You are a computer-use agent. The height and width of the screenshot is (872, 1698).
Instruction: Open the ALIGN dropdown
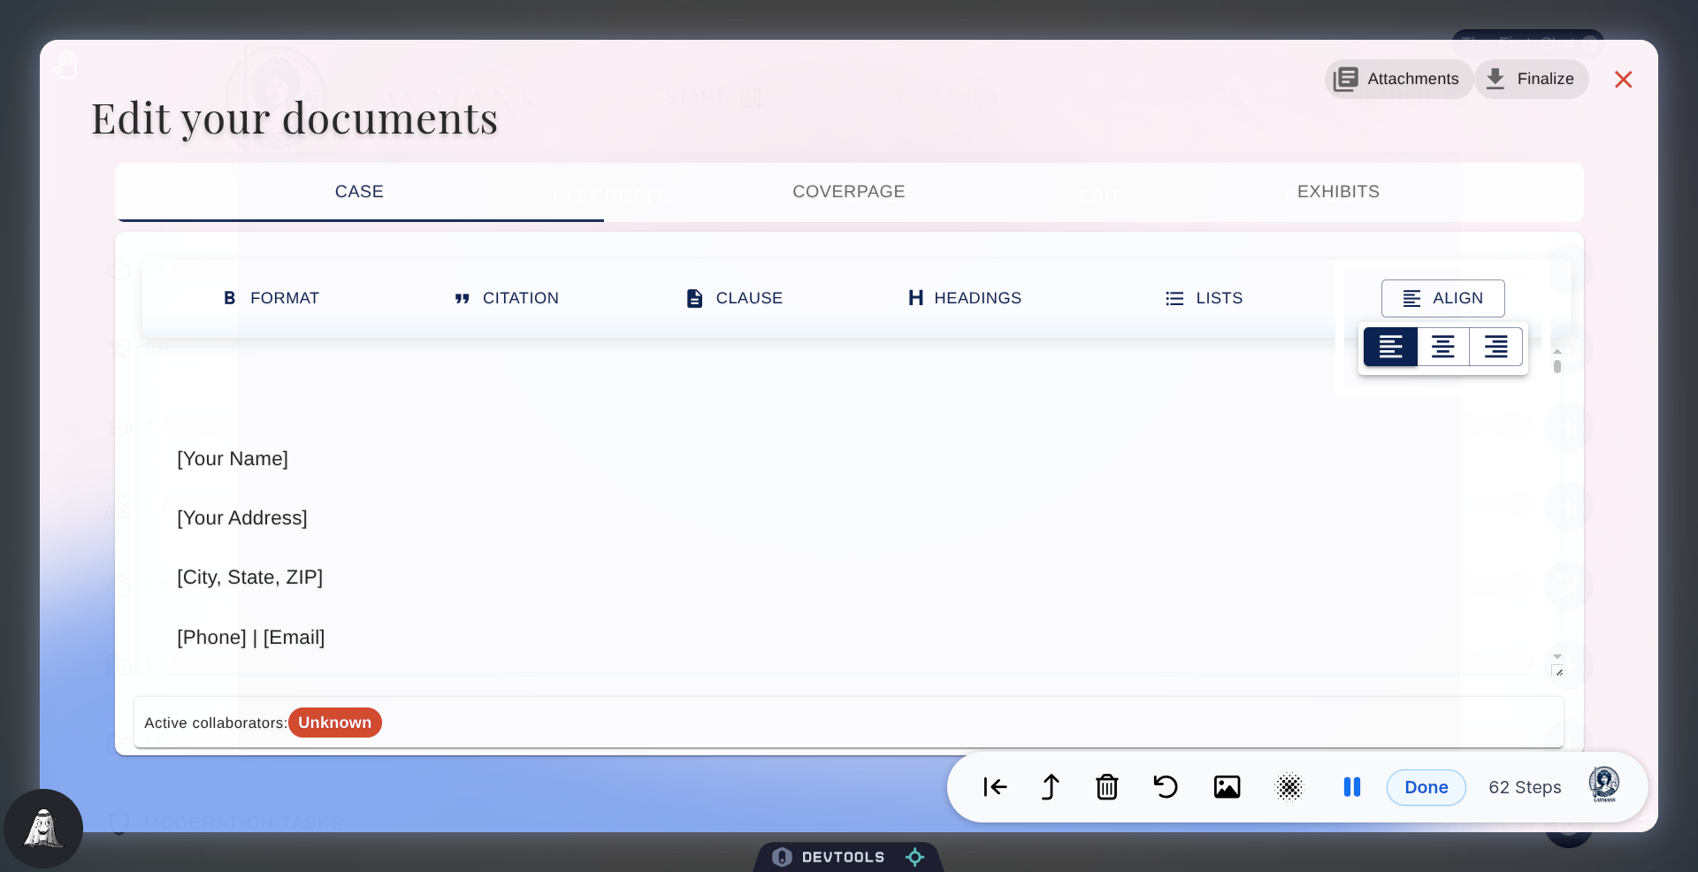pos(1442,298)
